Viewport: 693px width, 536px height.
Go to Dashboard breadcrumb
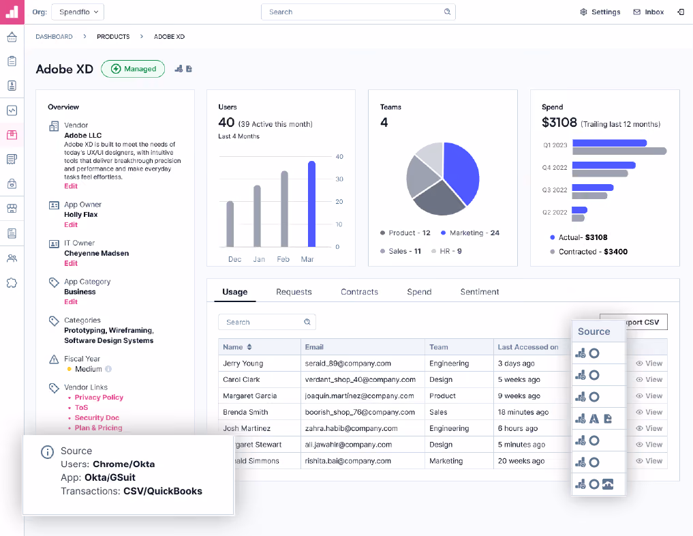tap(54, 37)
